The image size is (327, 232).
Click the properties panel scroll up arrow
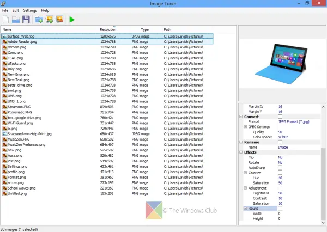(x=323, y=107)
